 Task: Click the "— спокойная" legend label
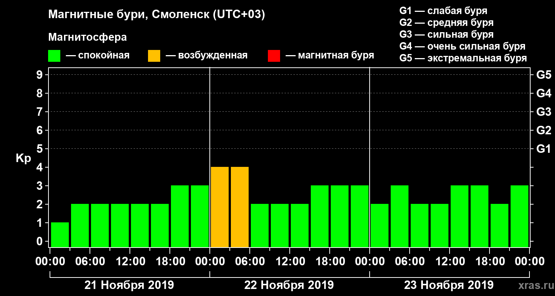pos(98,55)
